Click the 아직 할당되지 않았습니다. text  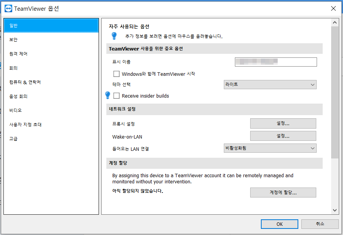coord(138,191)
